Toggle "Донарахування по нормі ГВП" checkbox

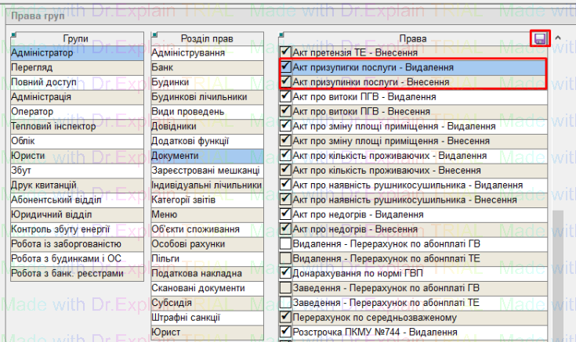point(286,273)
